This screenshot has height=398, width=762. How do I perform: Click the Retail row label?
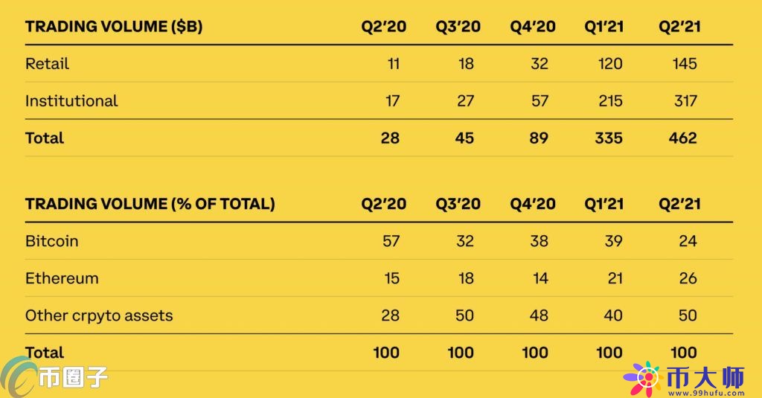47,64
